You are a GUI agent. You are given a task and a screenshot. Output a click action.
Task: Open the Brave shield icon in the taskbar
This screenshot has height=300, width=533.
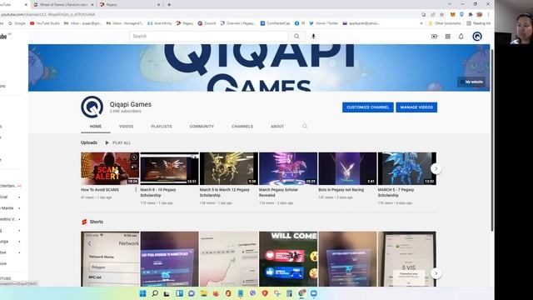pos(265,293)
